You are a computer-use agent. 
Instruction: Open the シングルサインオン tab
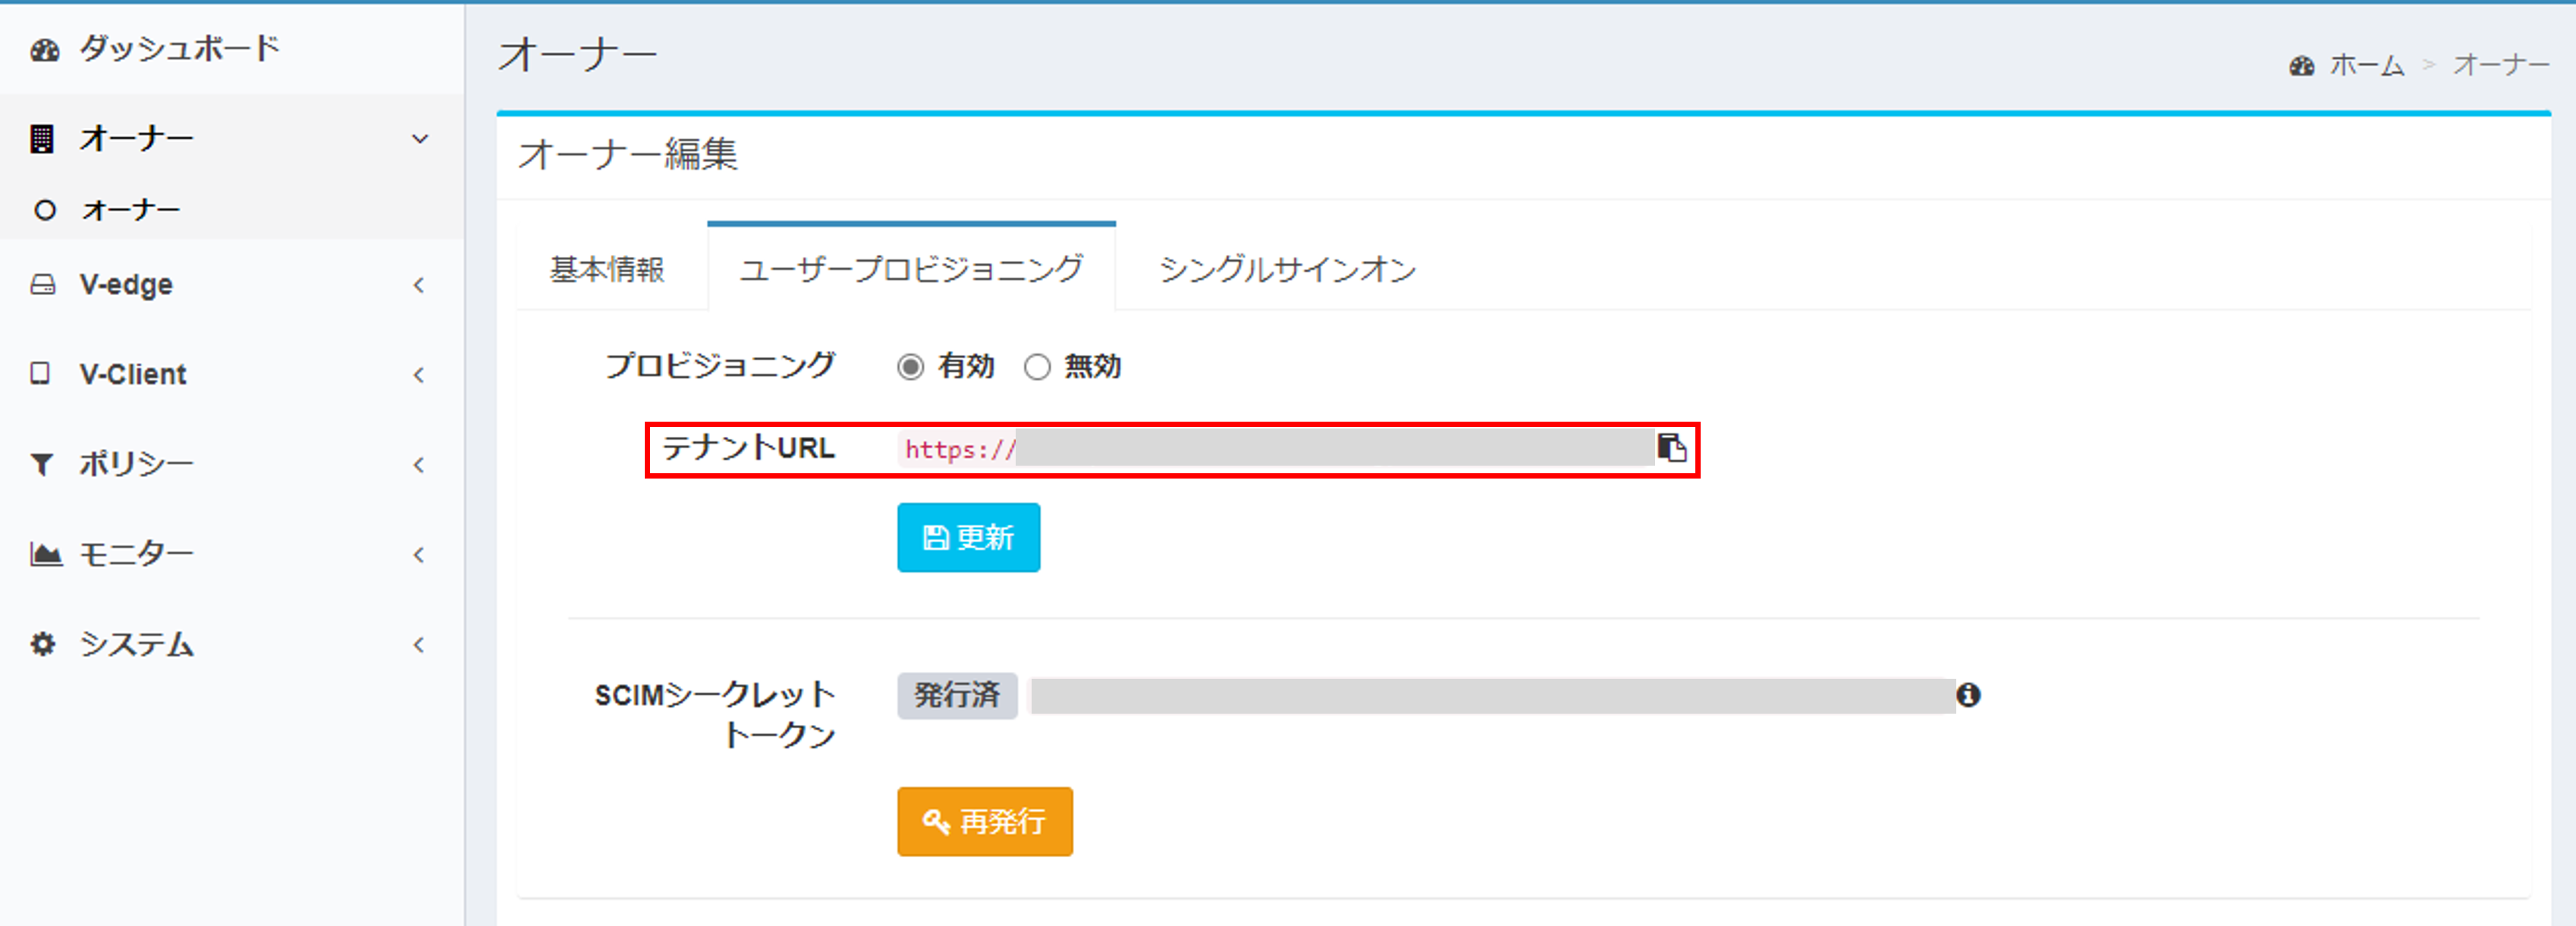click(x=1287, y=269)
